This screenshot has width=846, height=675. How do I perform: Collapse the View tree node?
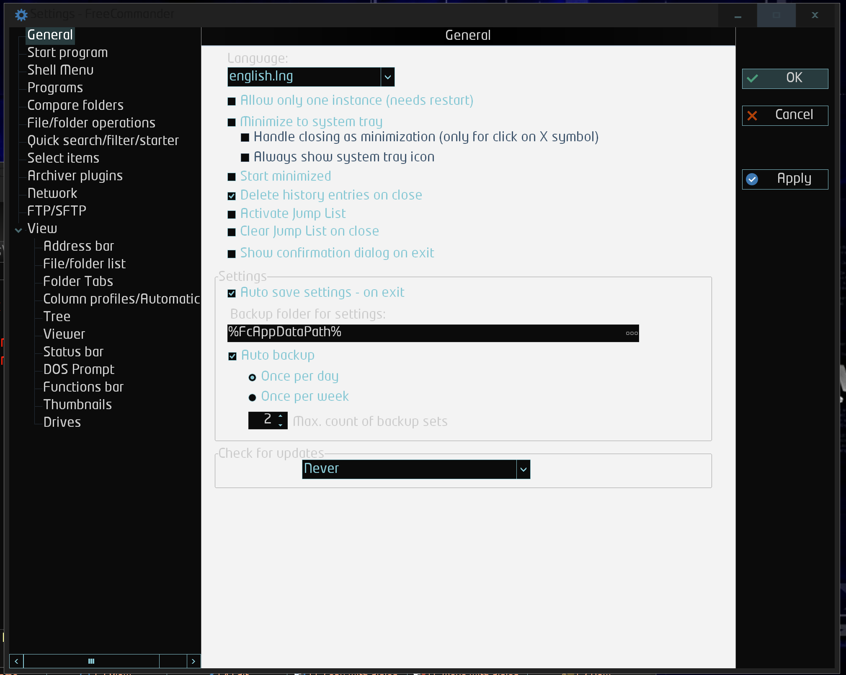point(18,230)
